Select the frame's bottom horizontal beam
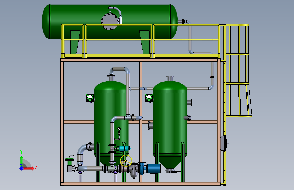The height and width of the screenshot is (190, 294). (141, 184)
